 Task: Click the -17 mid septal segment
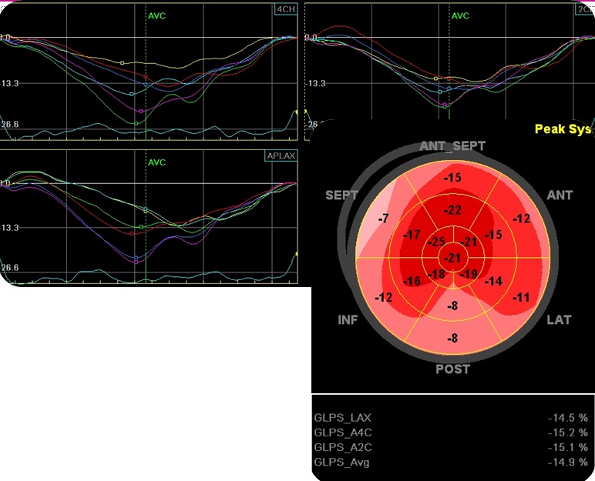click(x=412, y=235)
